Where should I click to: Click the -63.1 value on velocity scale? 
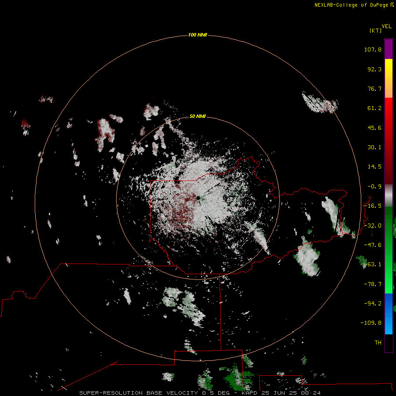click(x=373, y=264)
